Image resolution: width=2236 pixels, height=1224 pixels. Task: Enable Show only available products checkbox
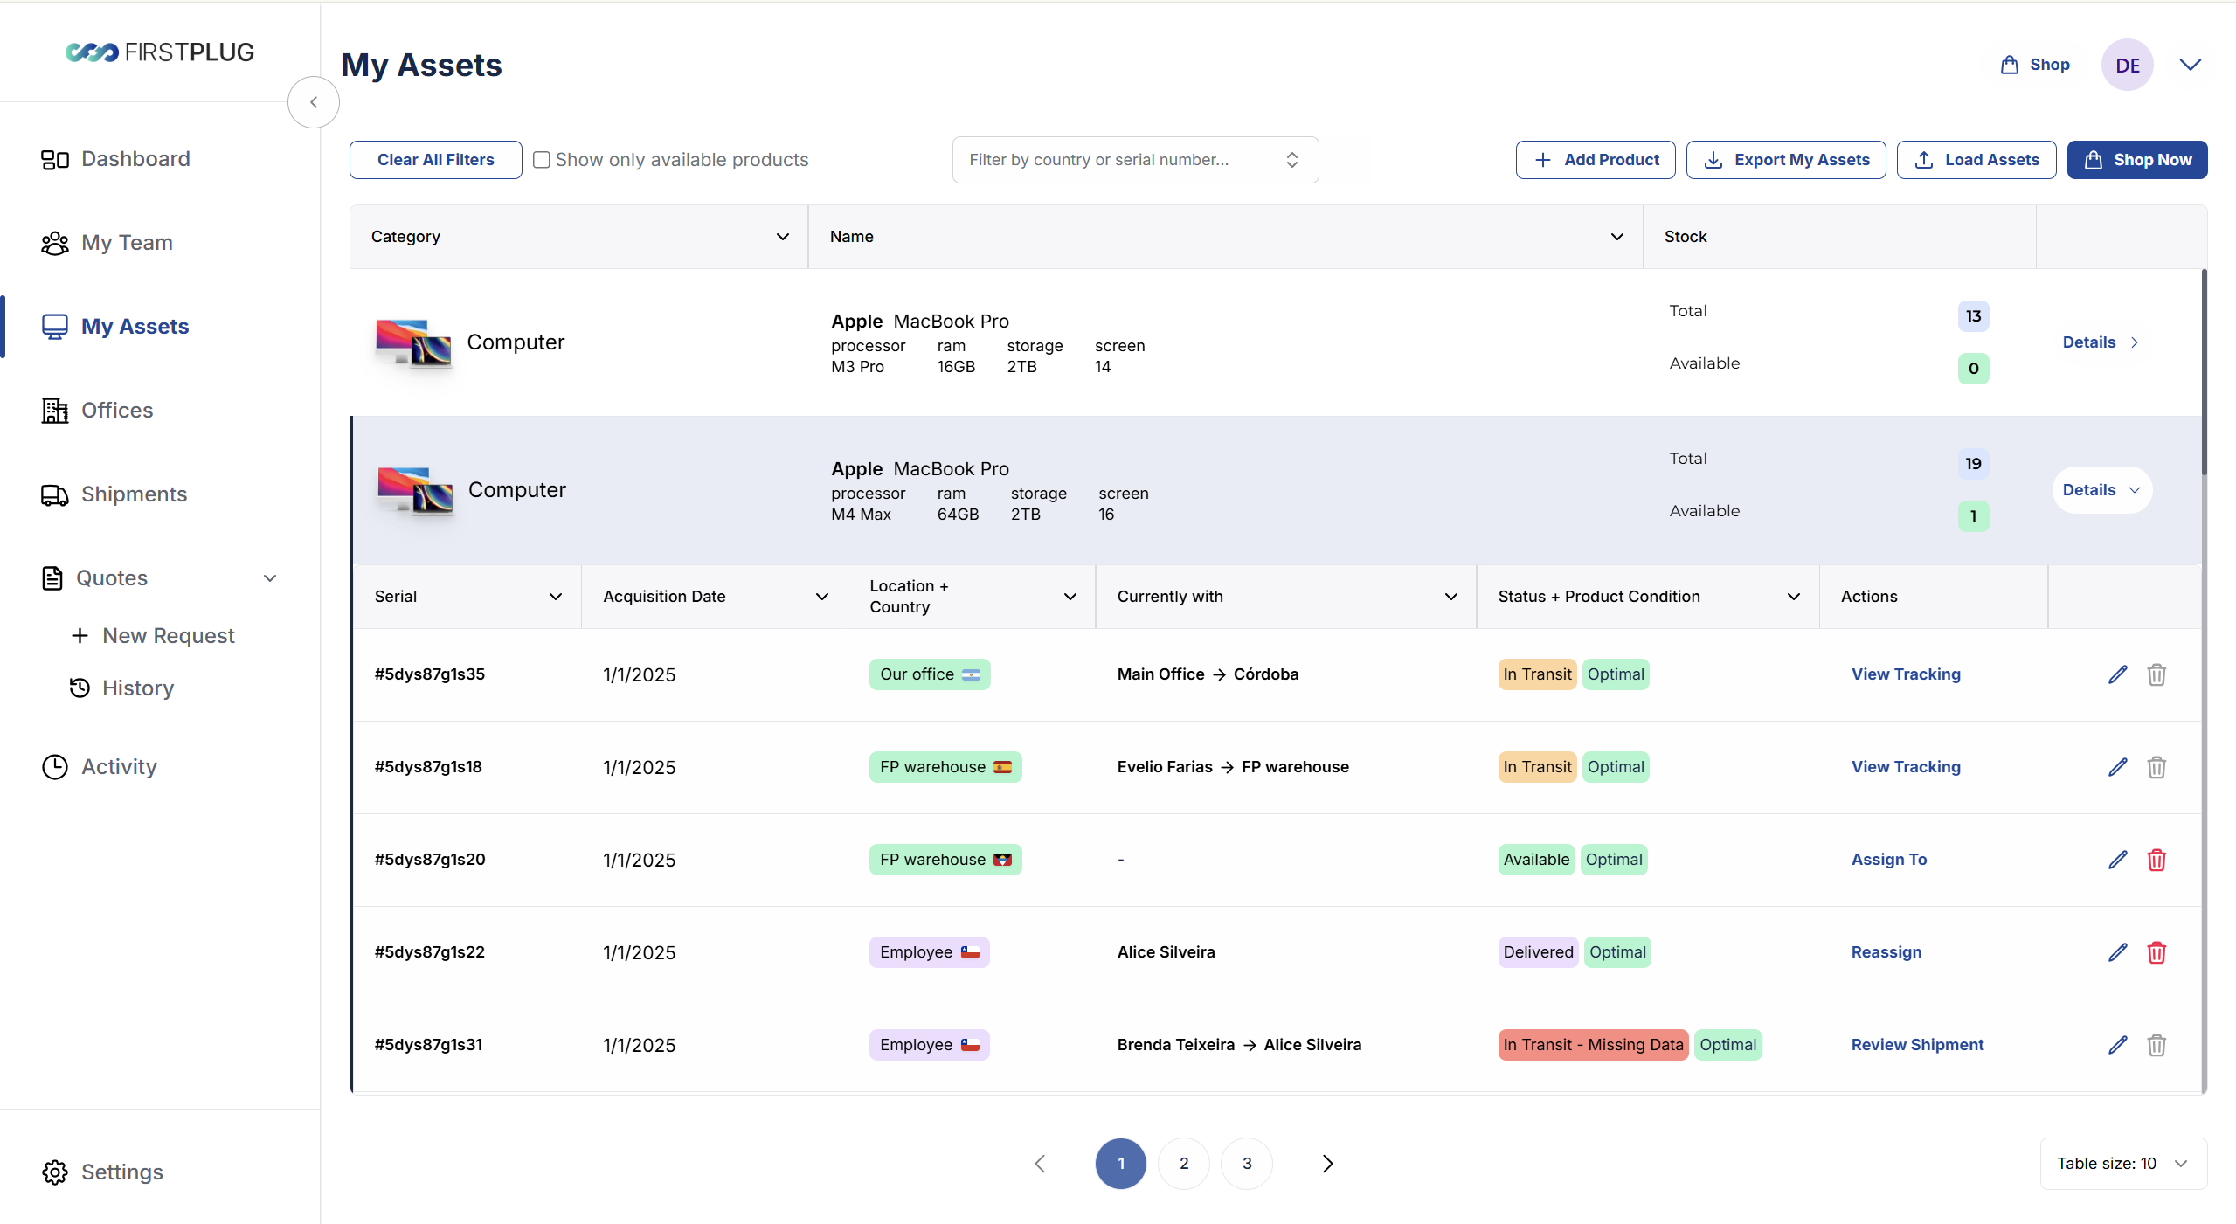542,160
